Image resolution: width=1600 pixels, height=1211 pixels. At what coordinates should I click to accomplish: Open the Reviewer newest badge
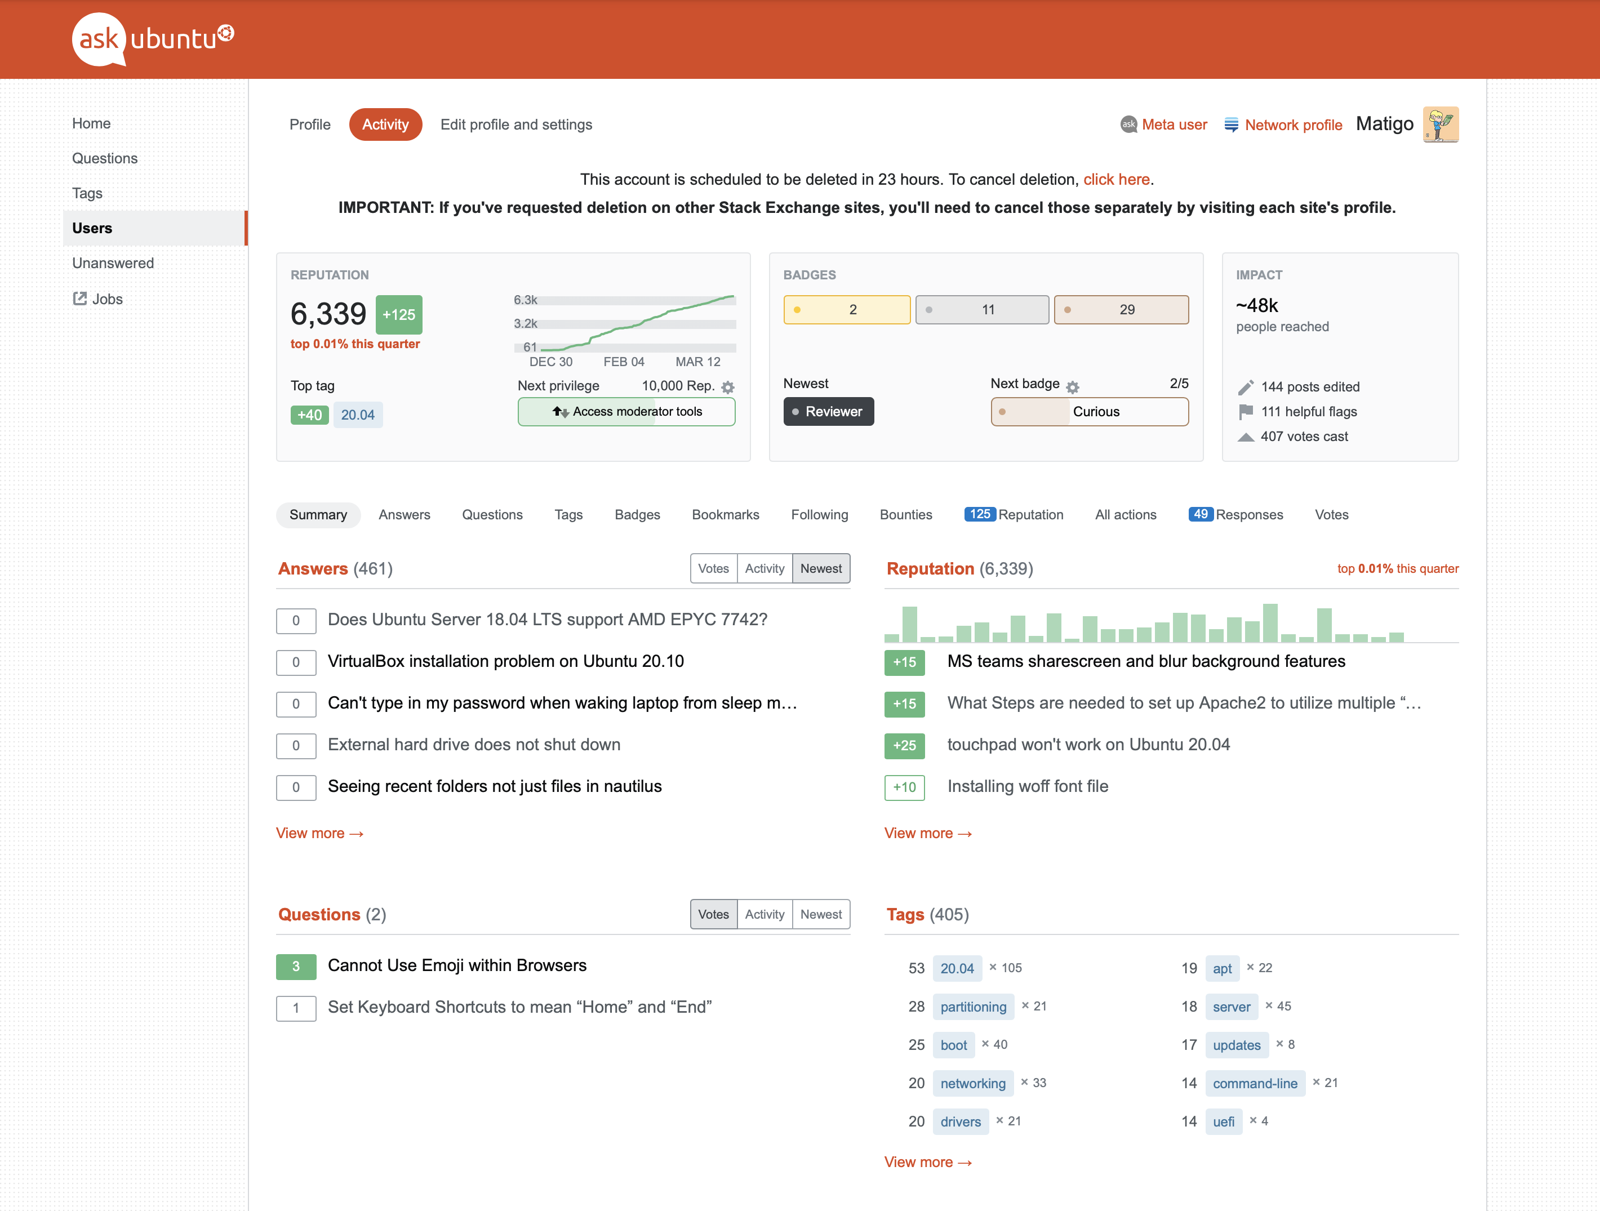point(828,411)
